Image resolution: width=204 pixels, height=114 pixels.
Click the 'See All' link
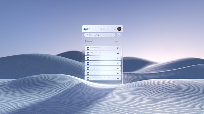click(117, 41)
